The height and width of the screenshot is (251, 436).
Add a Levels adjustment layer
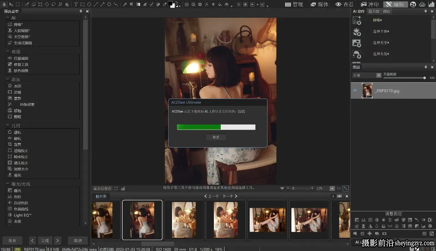coord(363,220)
